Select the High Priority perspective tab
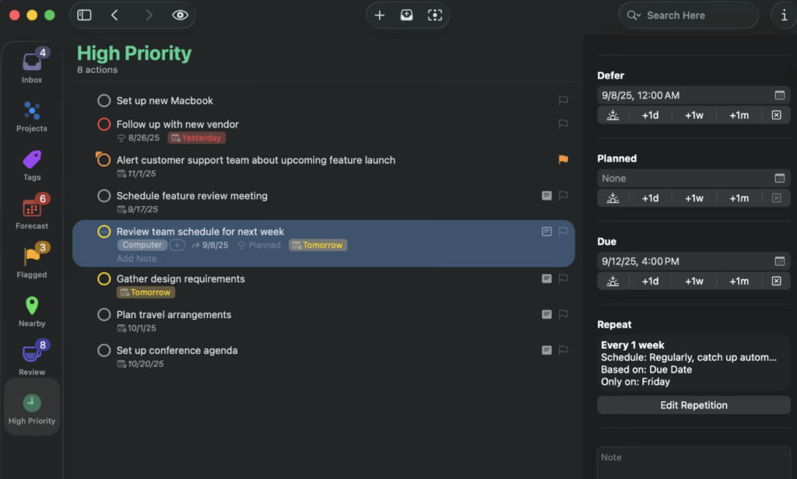Screen dimensions: 797x479 point(32,408)
